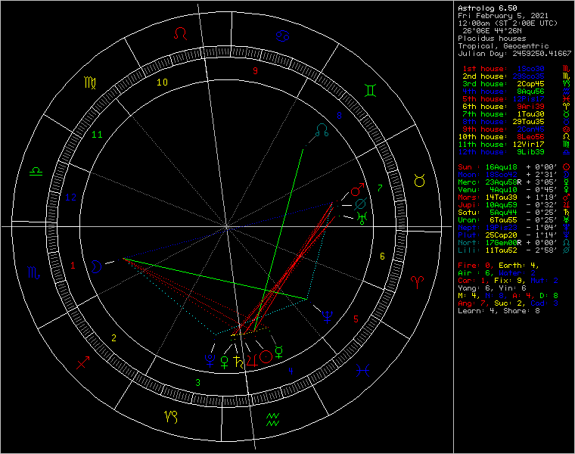Select the date 'Fri February 5, 2021'

[x=503, y=16]
